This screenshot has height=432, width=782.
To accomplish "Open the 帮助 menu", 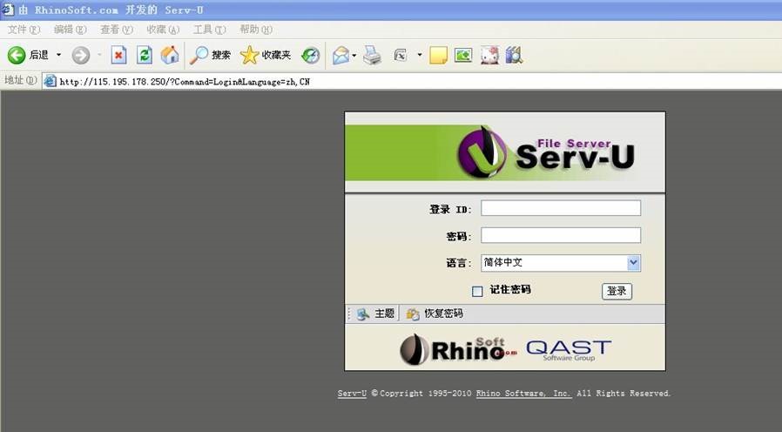I will [256, 30].
